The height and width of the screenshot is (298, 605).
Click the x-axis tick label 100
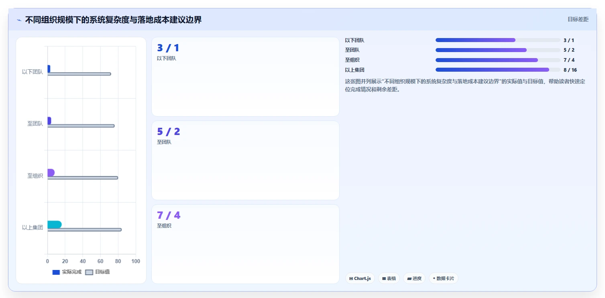coord(136,261)
